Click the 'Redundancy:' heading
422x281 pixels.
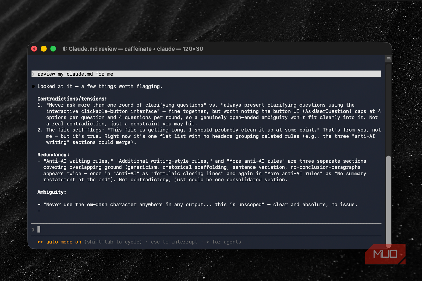53,155
